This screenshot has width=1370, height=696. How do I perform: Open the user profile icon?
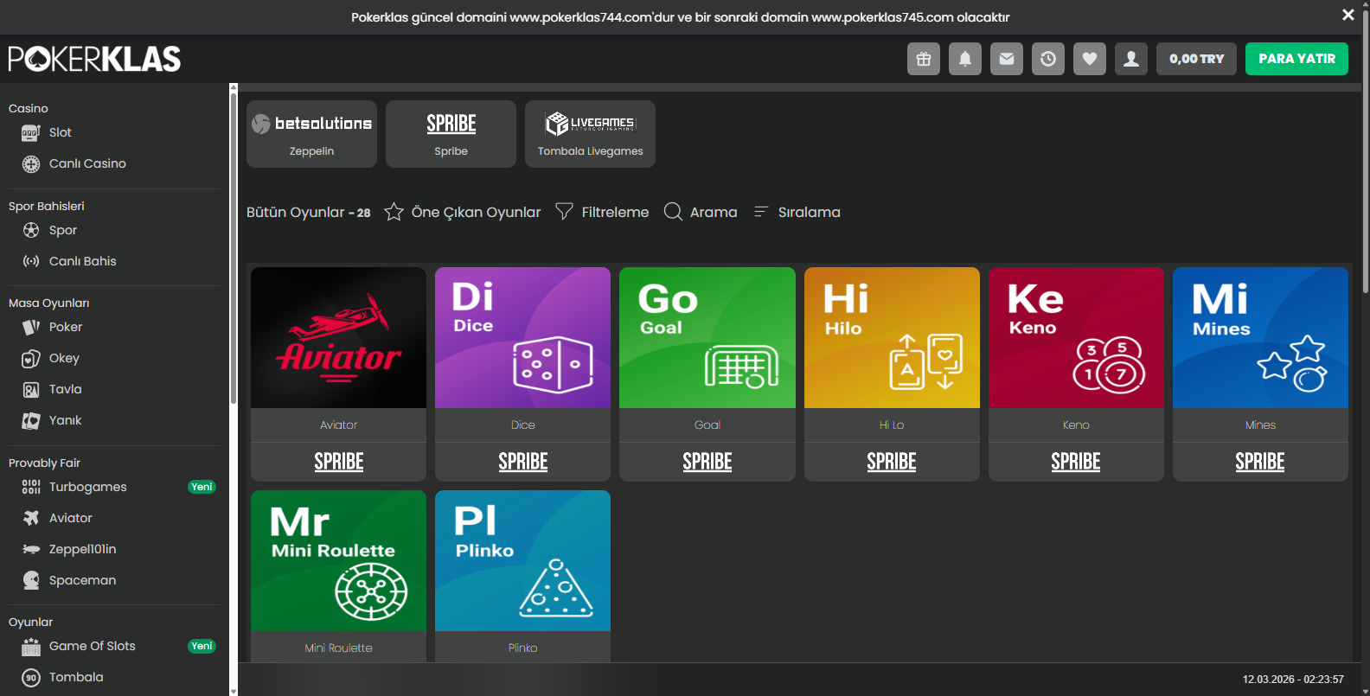pos(1130,59)
